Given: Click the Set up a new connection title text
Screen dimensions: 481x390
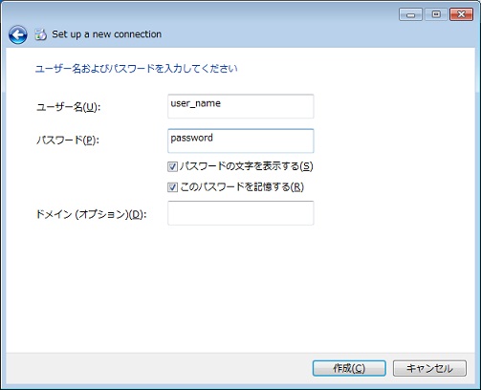Looking at the screenshot, I should 106,34.
